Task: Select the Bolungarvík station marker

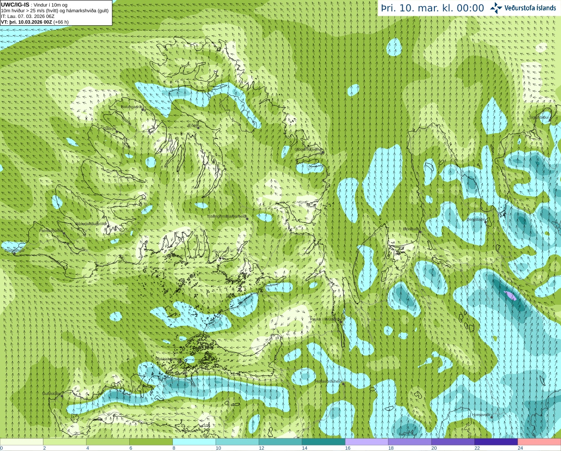Action: [x=143, y=109]
